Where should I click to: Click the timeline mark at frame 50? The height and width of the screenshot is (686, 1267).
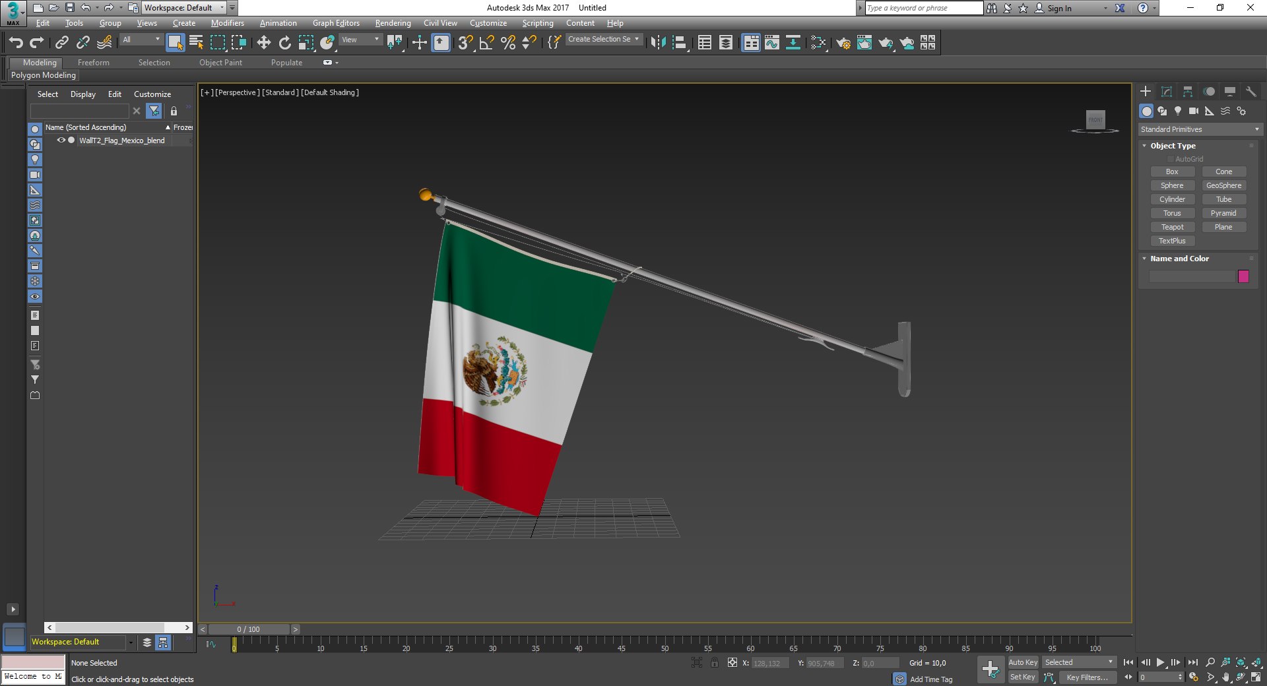pos(665,645)
